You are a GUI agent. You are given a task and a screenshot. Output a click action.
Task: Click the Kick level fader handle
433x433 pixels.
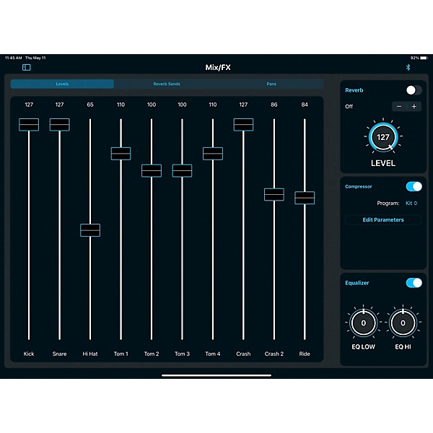29,124
